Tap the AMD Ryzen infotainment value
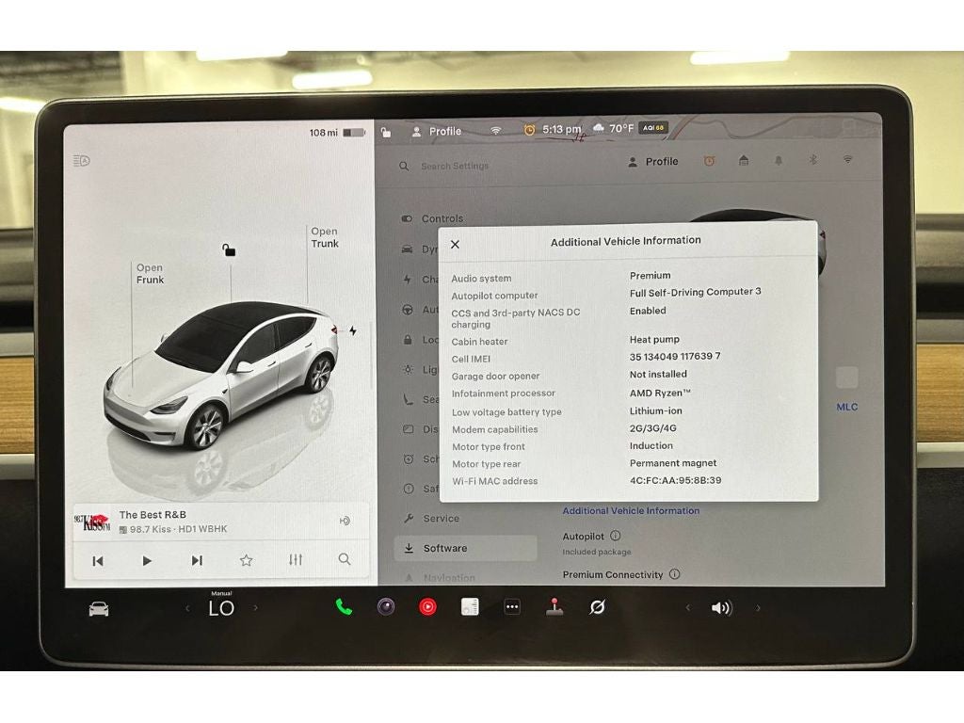The image size is (964, 723). (x=660, y=393)
